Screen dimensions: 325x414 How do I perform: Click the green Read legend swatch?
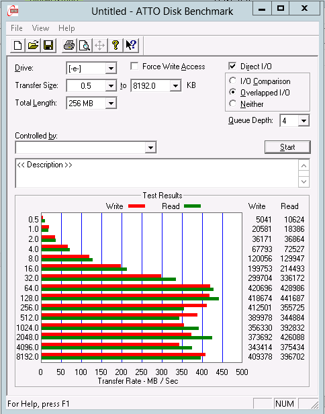pyautogui.click(x=192, y=206)
